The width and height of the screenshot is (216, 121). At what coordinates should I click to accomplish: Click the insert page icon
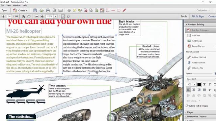pos(91,10)
